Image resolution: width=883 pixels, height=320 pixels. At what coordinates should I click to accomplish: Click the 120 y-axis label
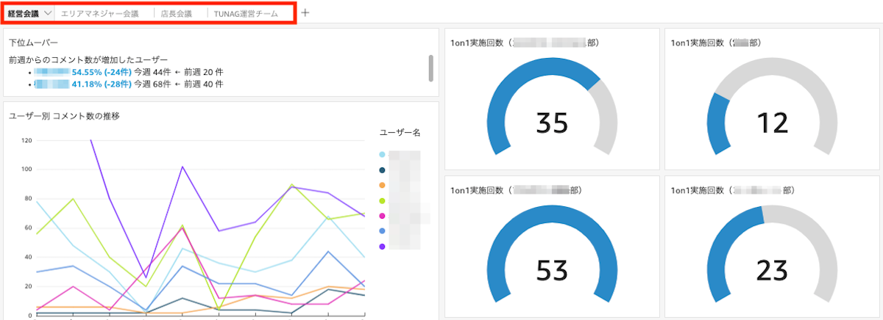pos(26,140)
